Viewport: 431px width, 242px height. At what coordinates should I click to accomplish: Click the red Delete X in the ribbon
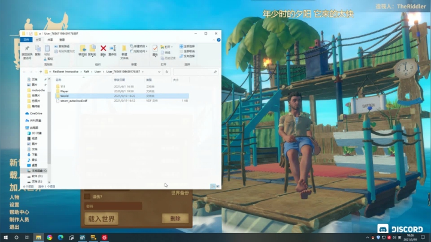click(103, 49)
